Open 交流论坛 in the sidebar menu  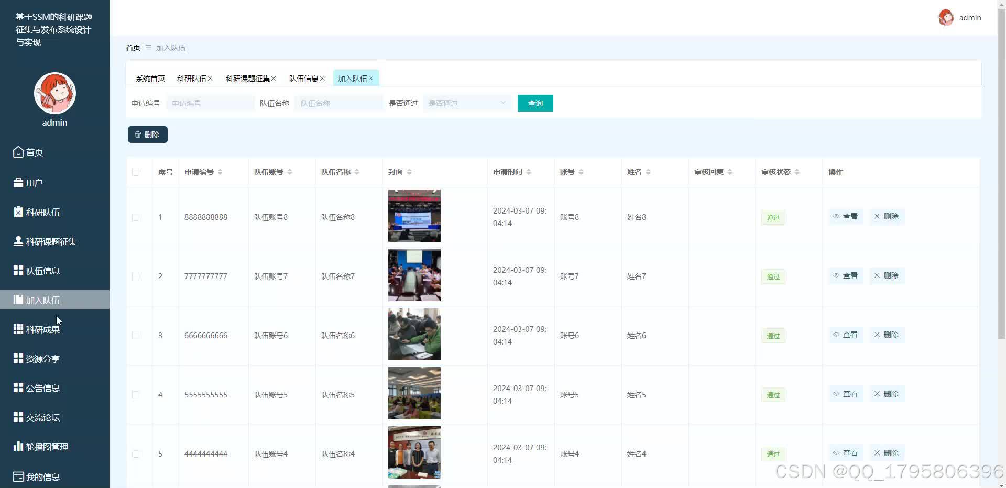(55, 417)
